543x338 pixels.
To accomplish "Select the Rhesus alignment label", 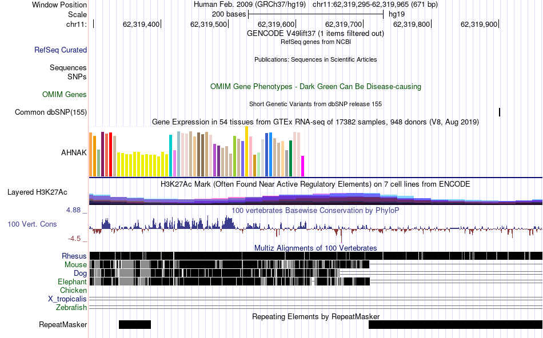I will click(x=74, y=256).
